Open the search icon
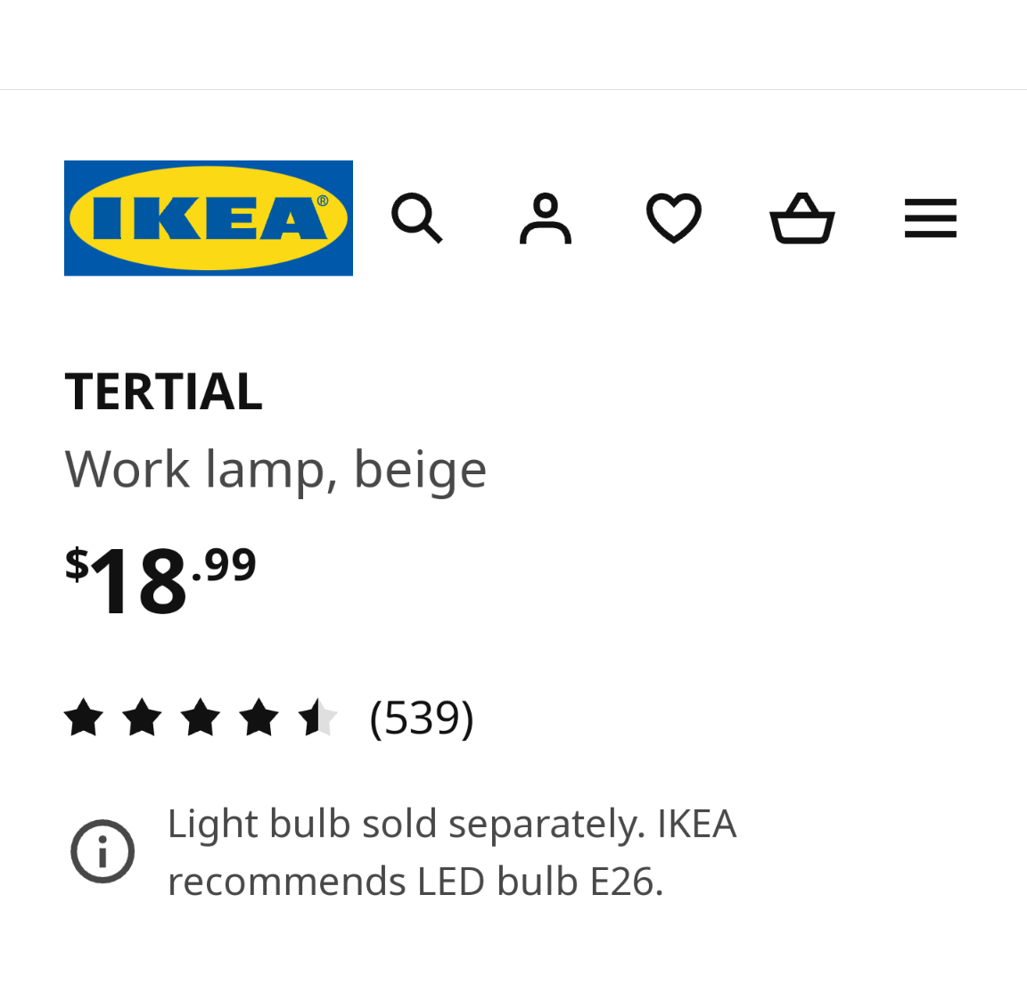 pyautogui.click(x=415, y=218)
